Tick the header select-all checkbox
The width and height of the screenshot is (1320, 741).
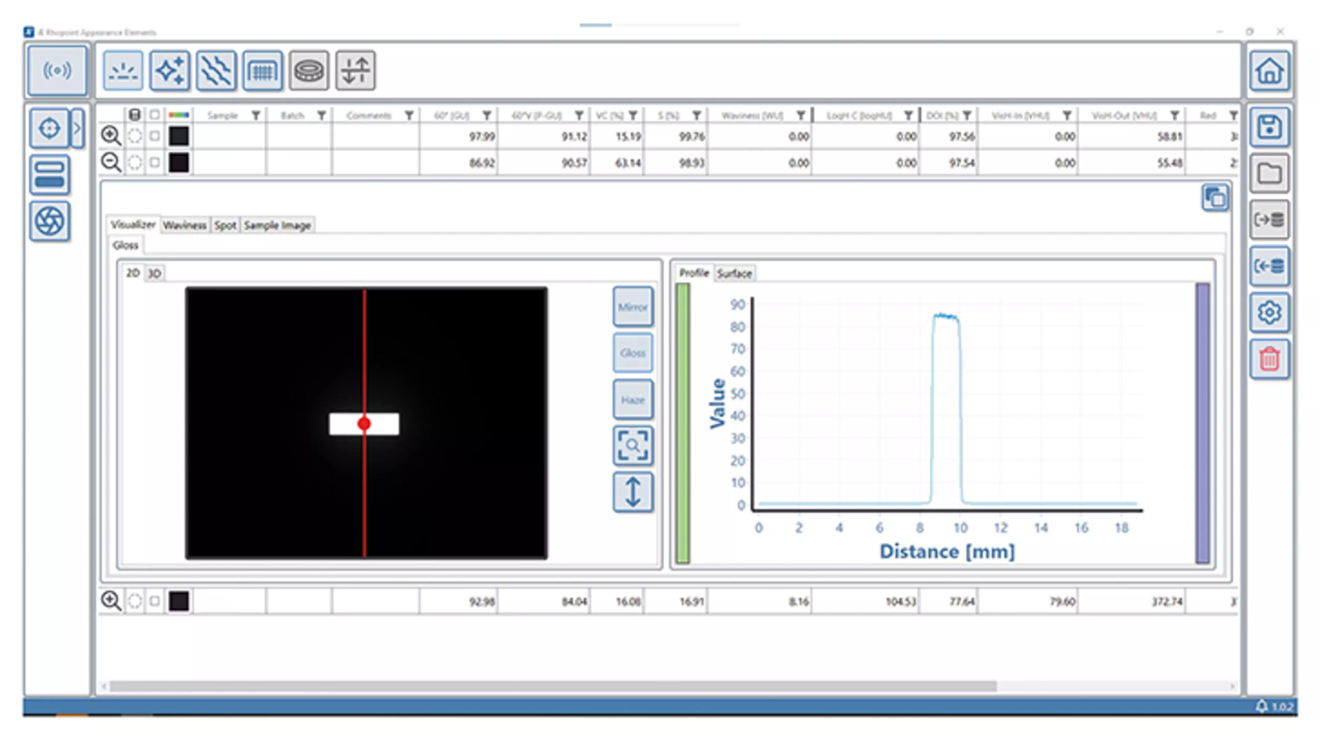154,115
